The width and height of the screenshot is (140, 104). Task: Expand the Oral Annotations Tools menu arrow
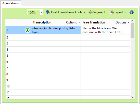click(x=84, y=12)
